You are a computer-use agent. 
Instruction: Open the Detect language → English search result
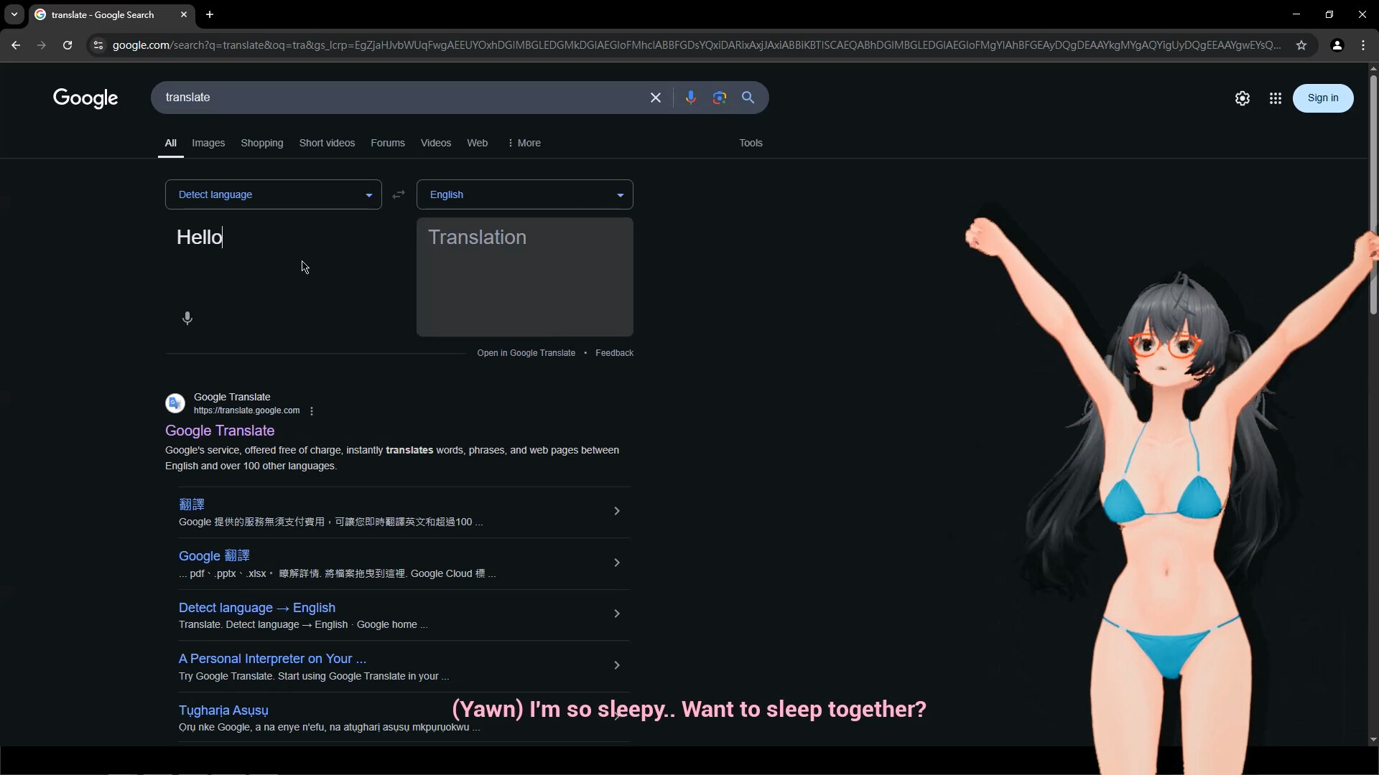(256, 607)
